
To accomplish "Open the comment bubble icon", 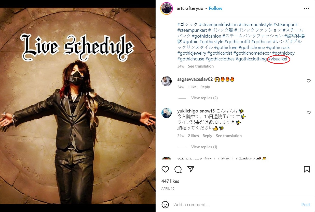I will [x=178, y=169].
